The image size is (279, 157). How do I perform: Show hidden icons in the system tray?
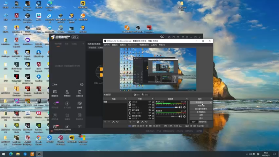click(x=247, y=154)
